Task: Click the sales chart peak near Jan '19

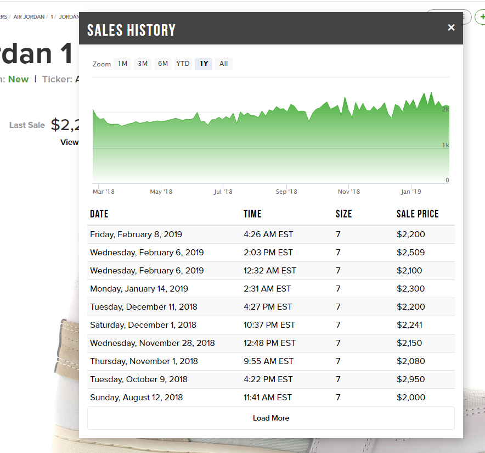Action: pyautogui.click(x=424, y=94)
